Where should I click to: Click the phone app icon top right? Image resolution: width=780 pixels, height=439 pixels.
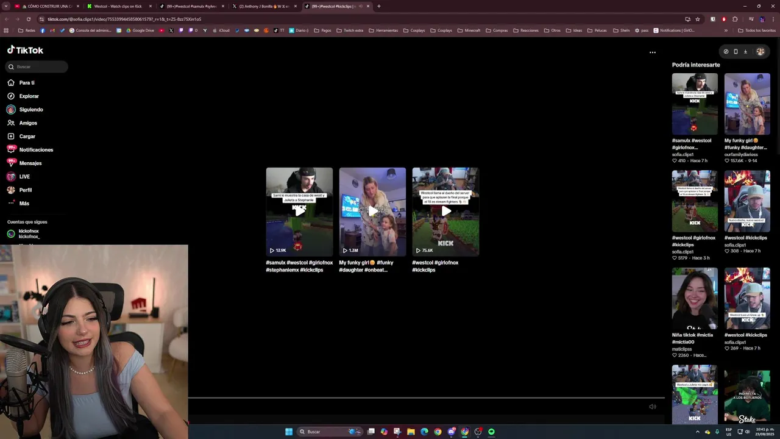click(736, 51)
